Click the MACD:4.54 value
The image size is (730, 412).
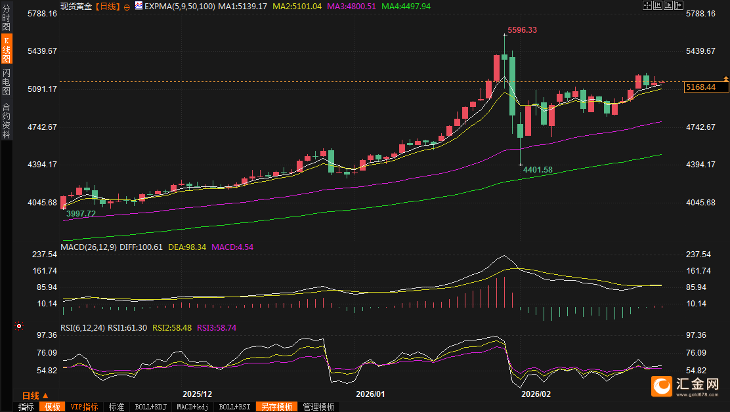tap(232, 247)
